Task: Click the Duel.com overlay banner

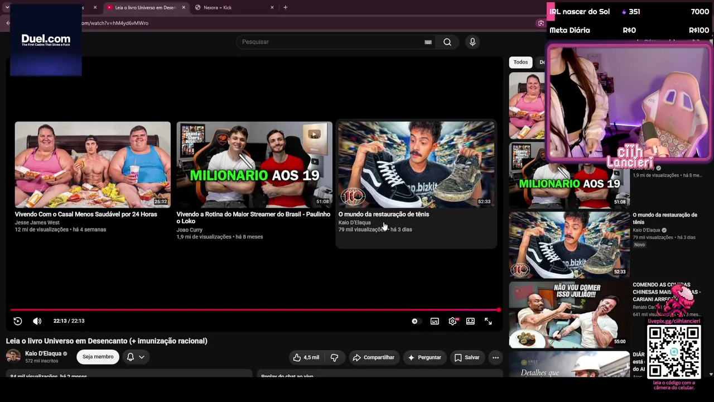Action: click(46, 40)
